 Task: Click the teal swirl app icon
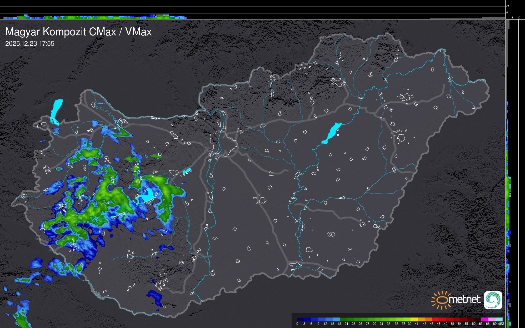pos(493,300)
